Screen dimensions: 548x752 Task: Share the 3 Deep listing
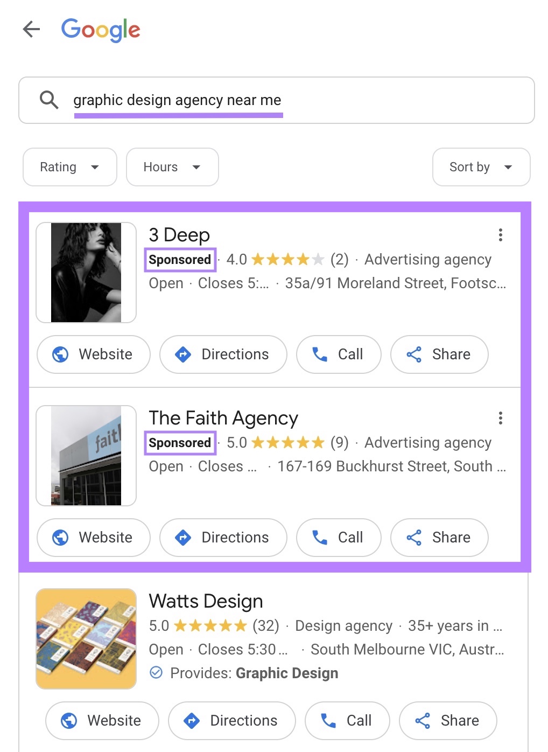point(439,354)
